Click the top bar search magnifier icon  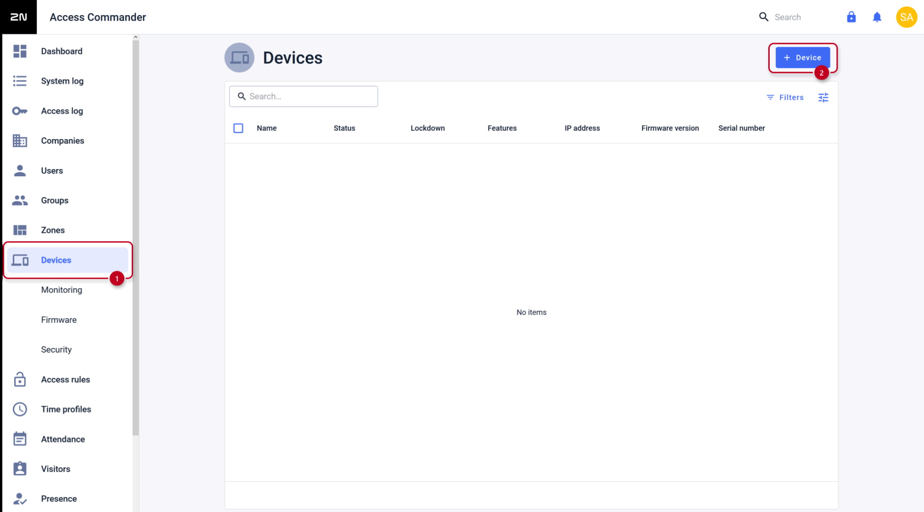pos(764,17)
